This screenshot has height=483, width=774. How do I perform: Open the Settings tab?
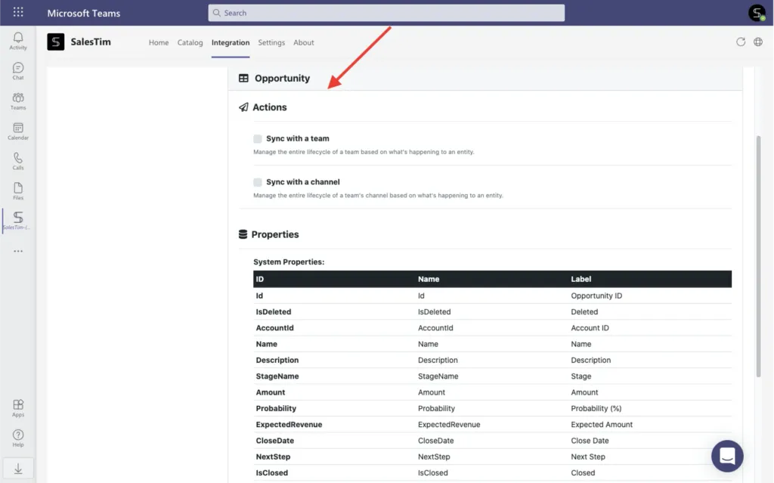point(271,42)
